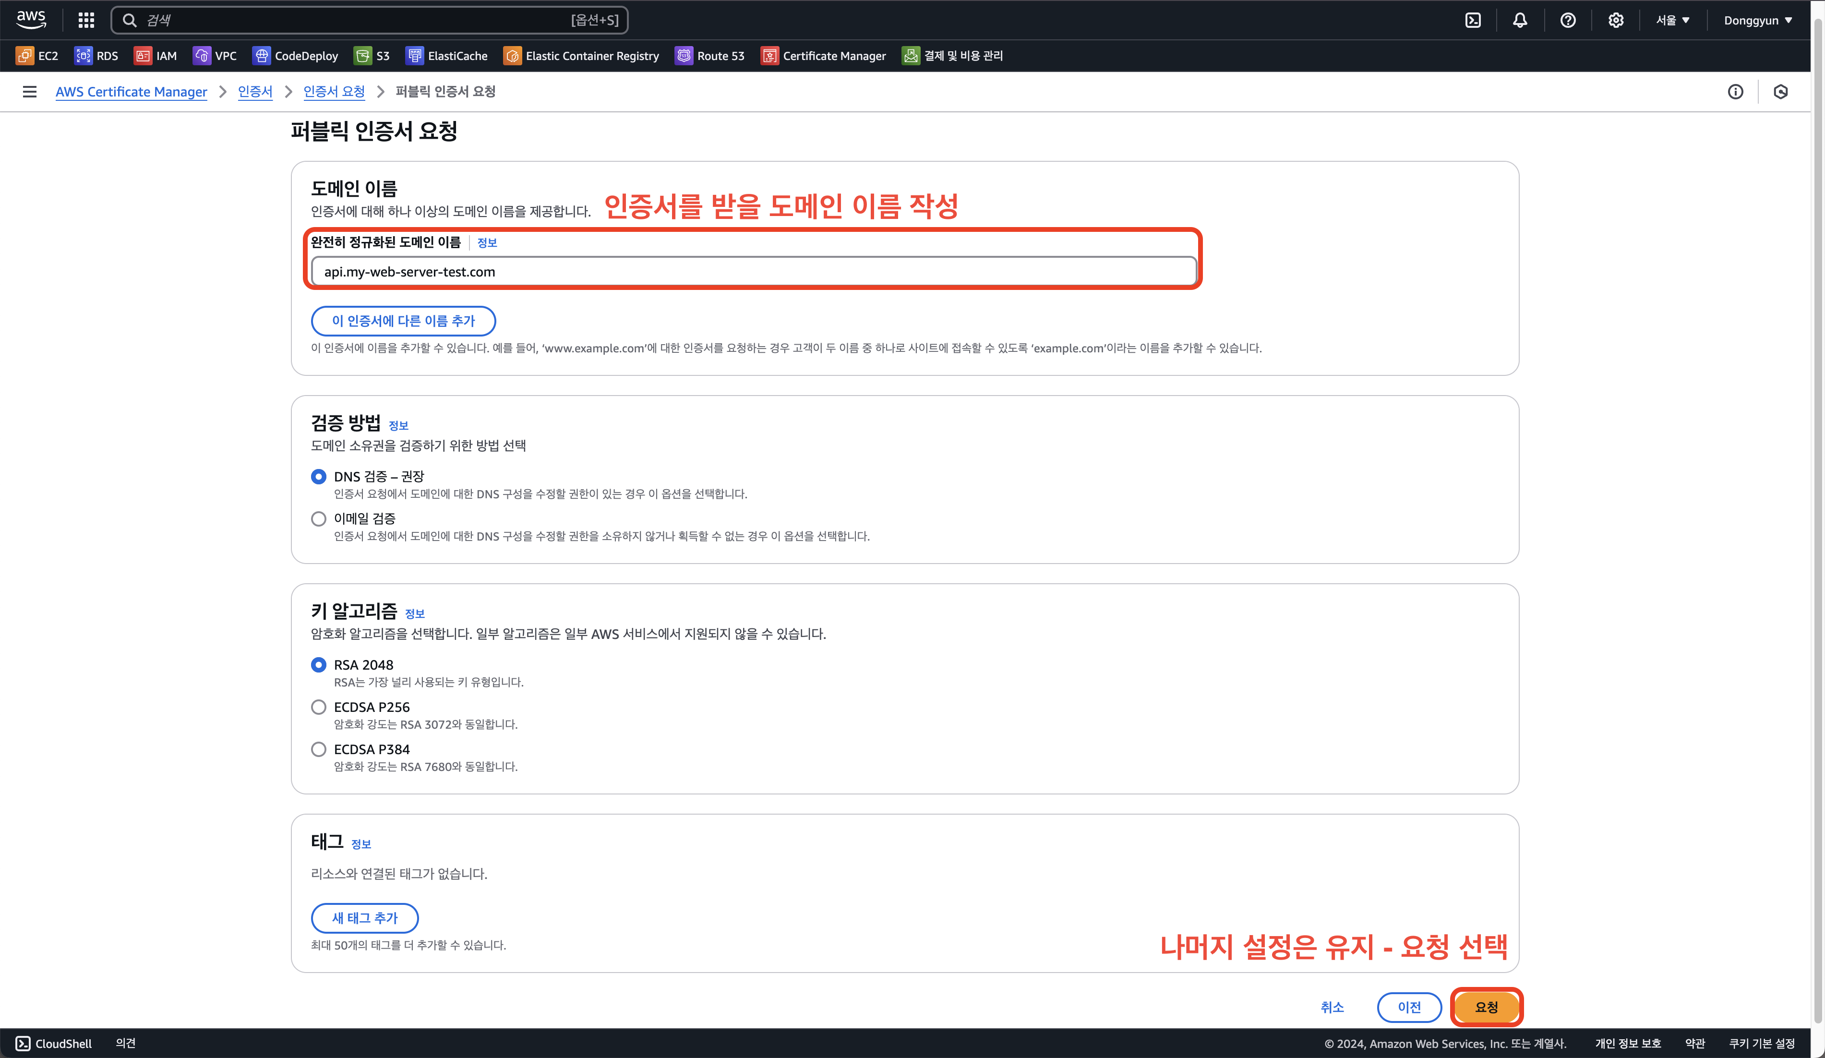This screenshot has height=1058, width=1825.
Task: Click 이 인증서에 다른 이름 추가 button
Action: (x=403, y=321)
